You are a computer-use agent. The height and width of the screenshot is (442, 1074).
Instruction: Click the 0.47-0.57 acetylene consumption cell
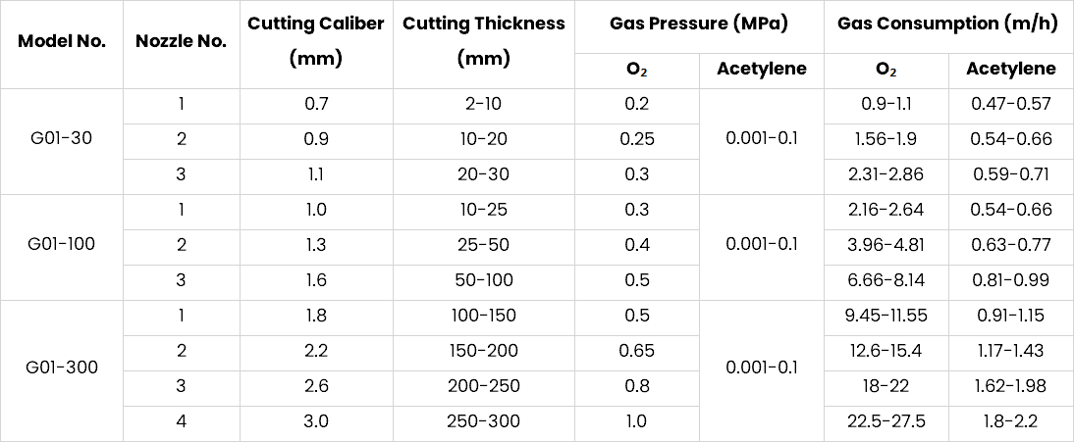(1010, 104)
